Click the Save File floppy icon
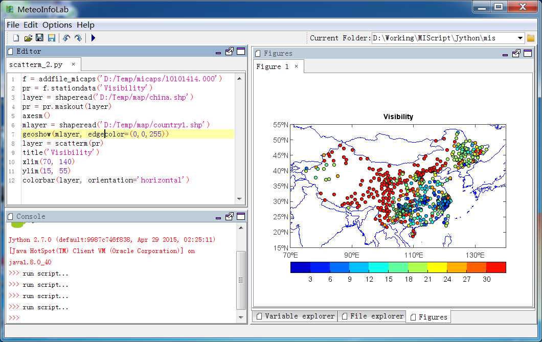This screenshot has width=542, height=342. (40, 38)
